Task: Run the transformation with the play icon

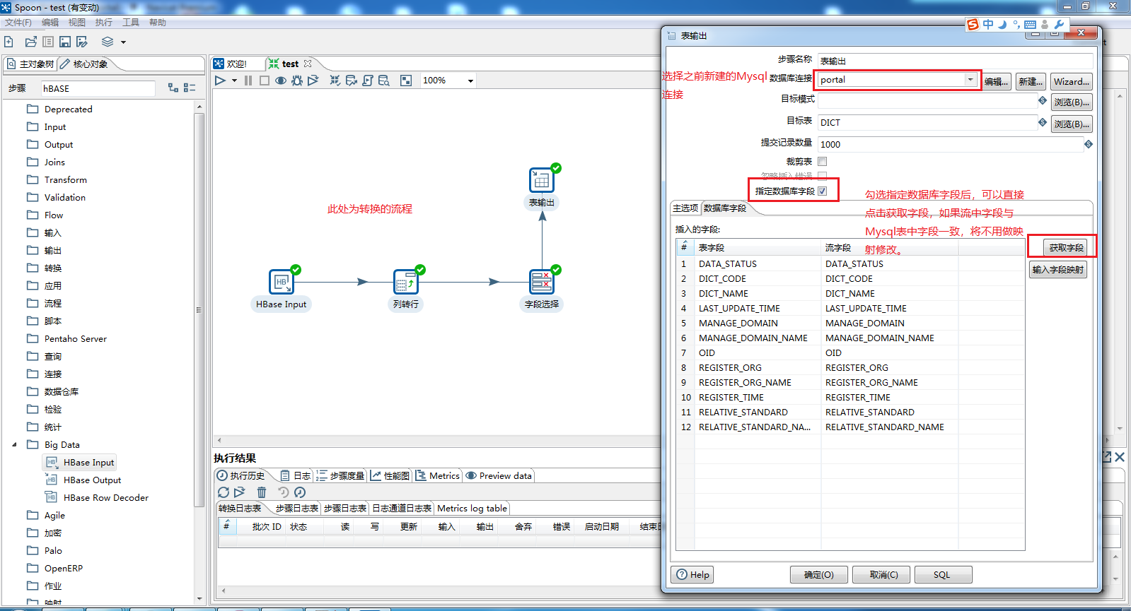Action: [220, 81]
